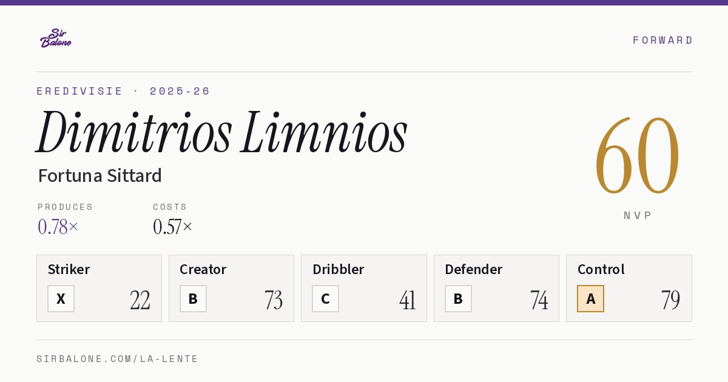Click the C grade badge for Dribbler
728x382 pixels.
(x=325, y=298)
